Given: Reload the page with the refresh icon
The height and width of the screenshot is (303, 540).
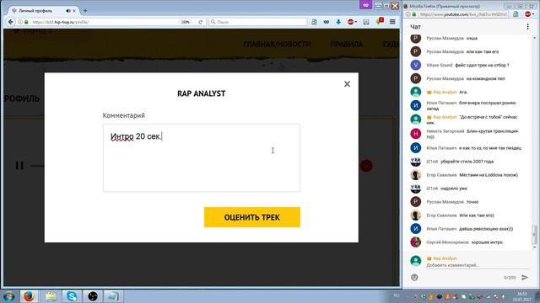Looking at the screenshot, I should coord(201,22).
